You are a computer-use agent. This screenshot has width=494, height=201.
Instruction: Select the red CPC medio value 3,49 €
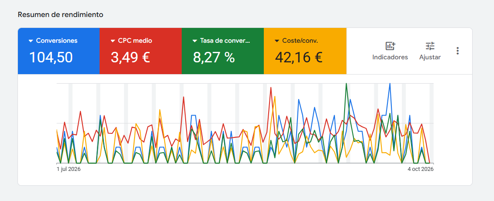click(x=130, y=57)
